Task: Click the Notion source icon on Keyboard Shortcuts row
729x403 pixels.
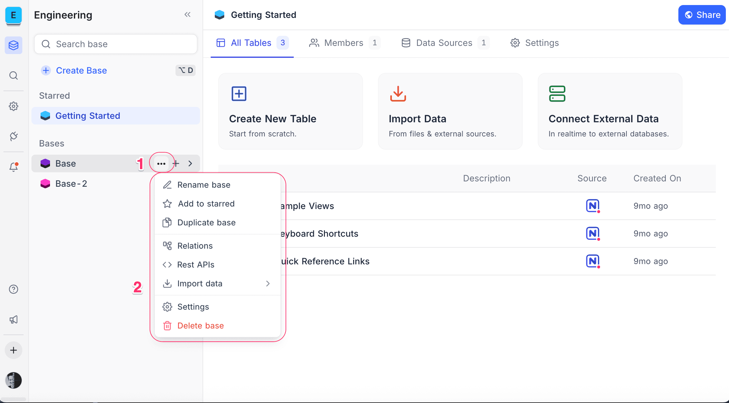Action: 593,233
